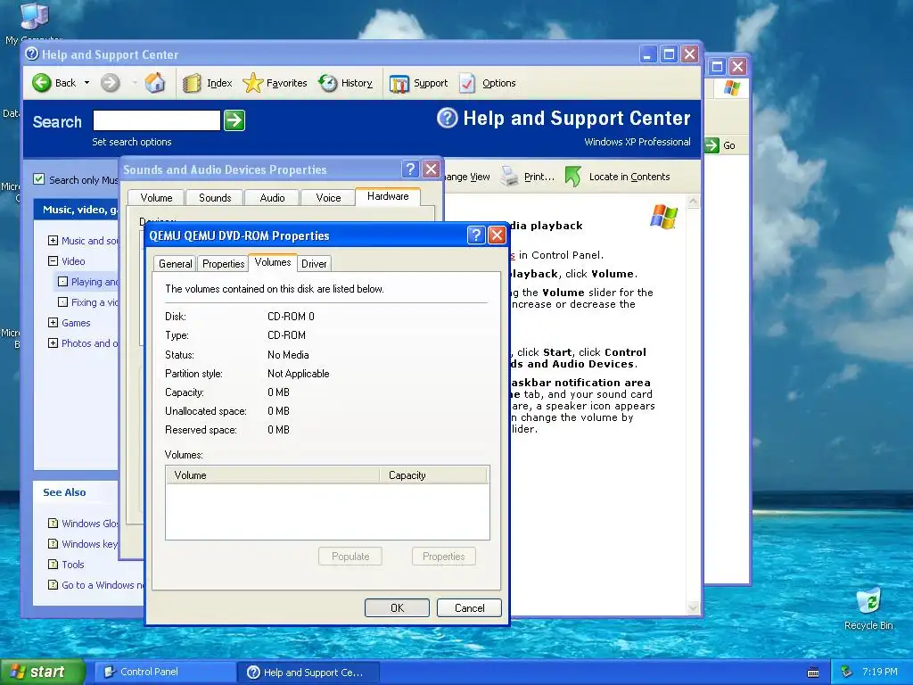Open Favorites star icon
Screen dimensions: 913x685
[x=252, y=83]
